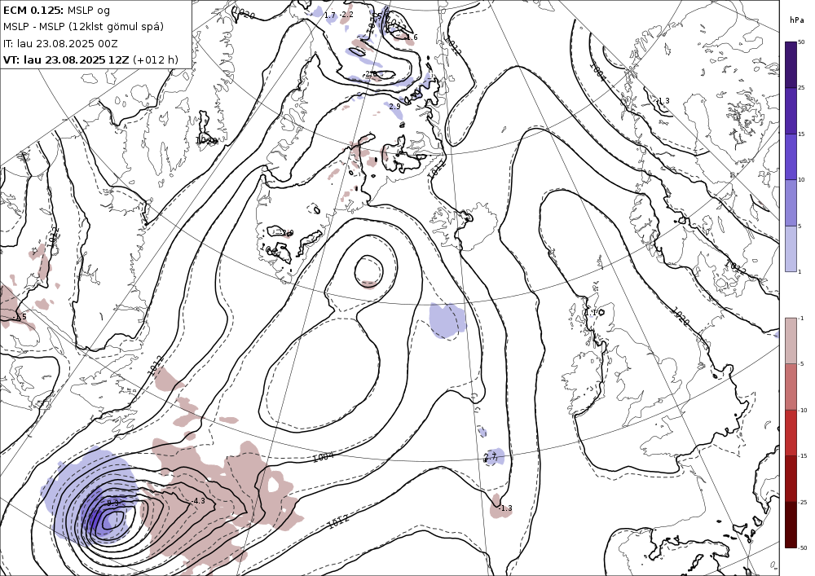Viewport: 815px width, 576px height.
Task: Select the 'IT: lau 23.08.2025 00Z' line
Action: coord(60,44)
